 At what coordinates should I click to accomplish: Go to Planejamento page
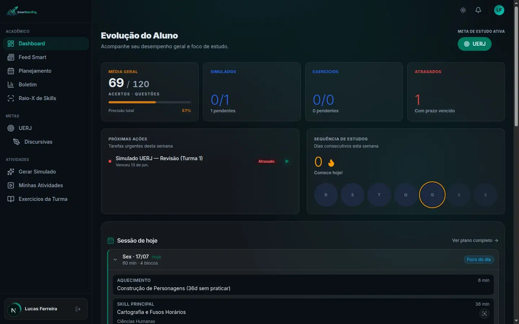pos(46,71)
